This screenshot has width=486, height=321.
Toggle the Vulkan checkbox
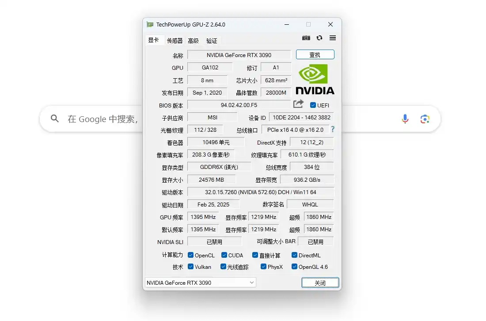(190, 267)
